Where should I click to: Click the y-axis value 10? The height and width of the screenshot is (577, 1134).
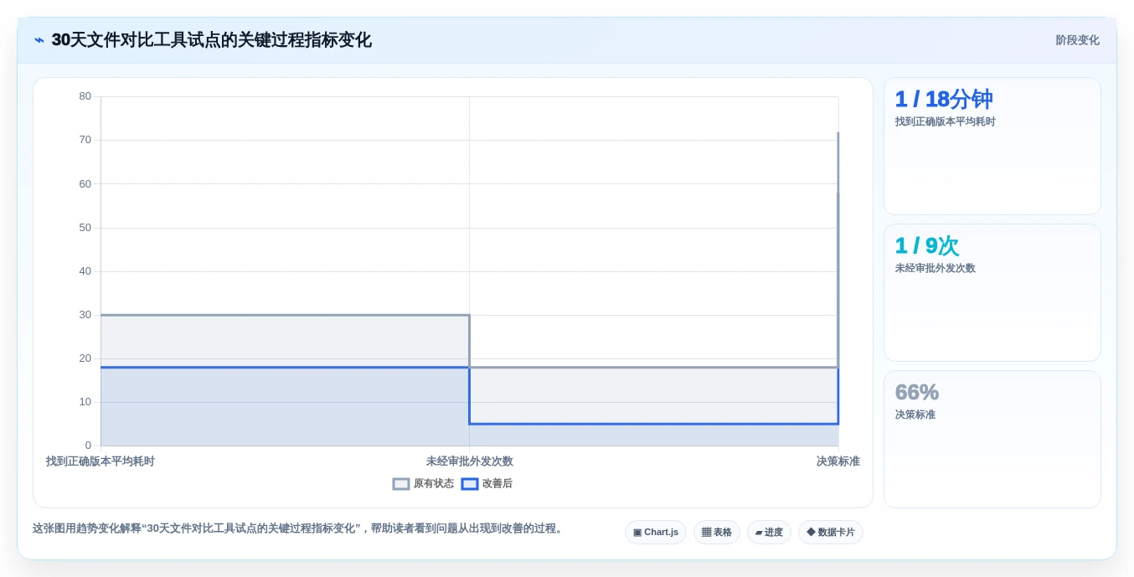coord(85,402)
